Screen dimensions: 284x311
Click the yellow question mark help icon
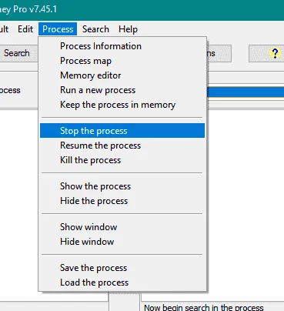point(275,53)
